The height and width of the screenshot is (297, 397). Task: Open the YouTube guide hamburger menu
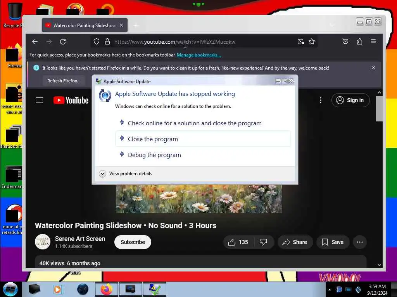coord(40,100)
